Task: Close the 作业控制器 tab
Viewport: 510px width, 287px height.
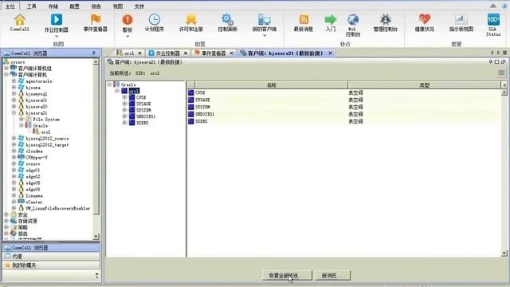Action: coord(186,53)
